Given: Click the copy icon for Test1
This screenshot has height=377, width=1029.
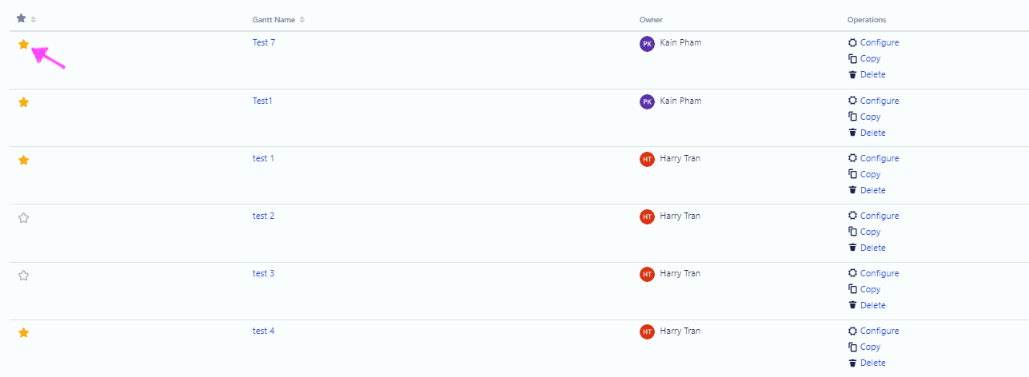Looking at the screenshot, I should (x=852, y=117).
